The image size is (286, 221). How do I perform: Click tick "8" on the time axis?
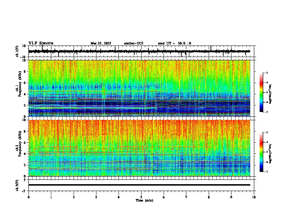[x=209, y=197]
